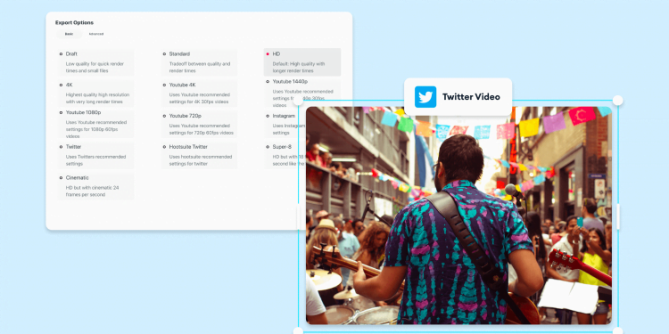669x334 pixels.
Task: Pick the Twitter export preset
Action: tap(96, 155)
